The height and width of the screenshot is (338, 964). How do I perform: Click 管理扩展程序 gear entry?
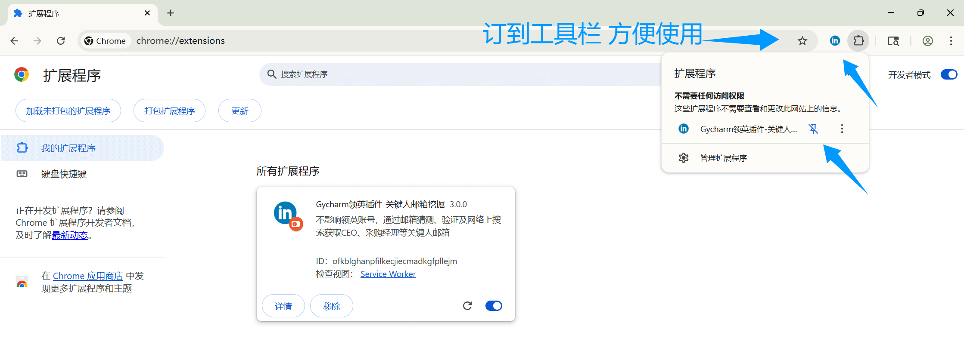click(x=765, y=158)
